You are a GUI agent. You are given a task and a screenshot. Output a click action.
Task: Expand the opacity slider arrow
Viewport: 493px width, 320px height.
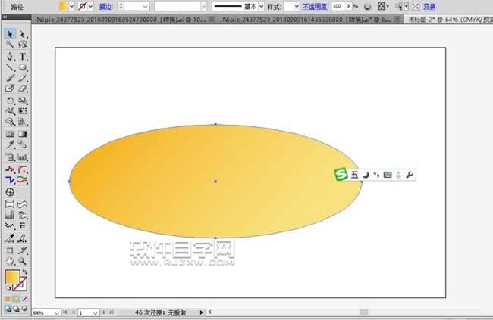coord(348,6)
